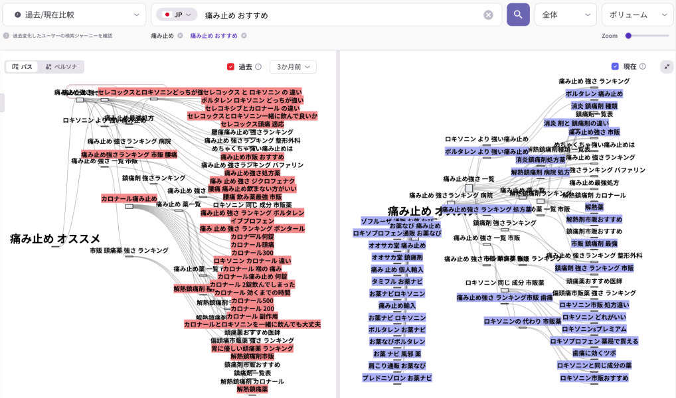Screen dimensions: 676x398
Task: Toggle the red 過去 checkbox
Action: click(x=230, y=67)
